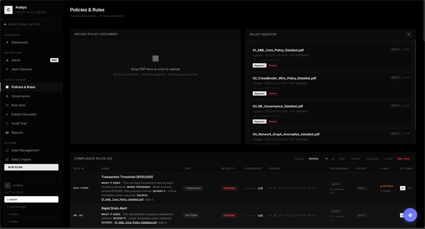Click the registry count badge showing 4

coord(409,34)
